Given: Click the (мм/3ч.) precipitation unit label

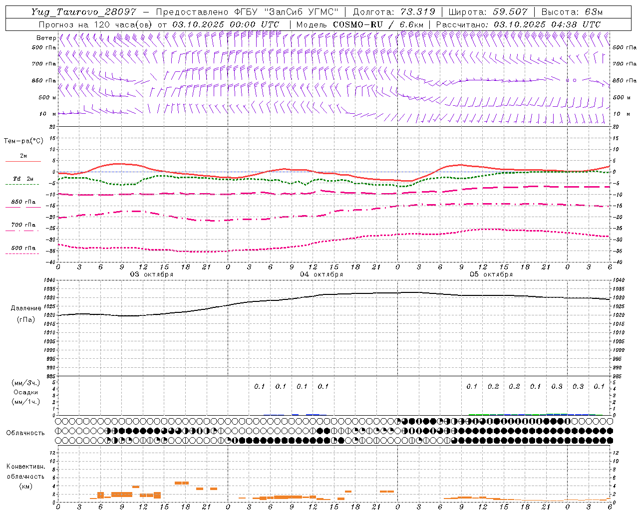Looking at the screenshot, I should (26, 383).
